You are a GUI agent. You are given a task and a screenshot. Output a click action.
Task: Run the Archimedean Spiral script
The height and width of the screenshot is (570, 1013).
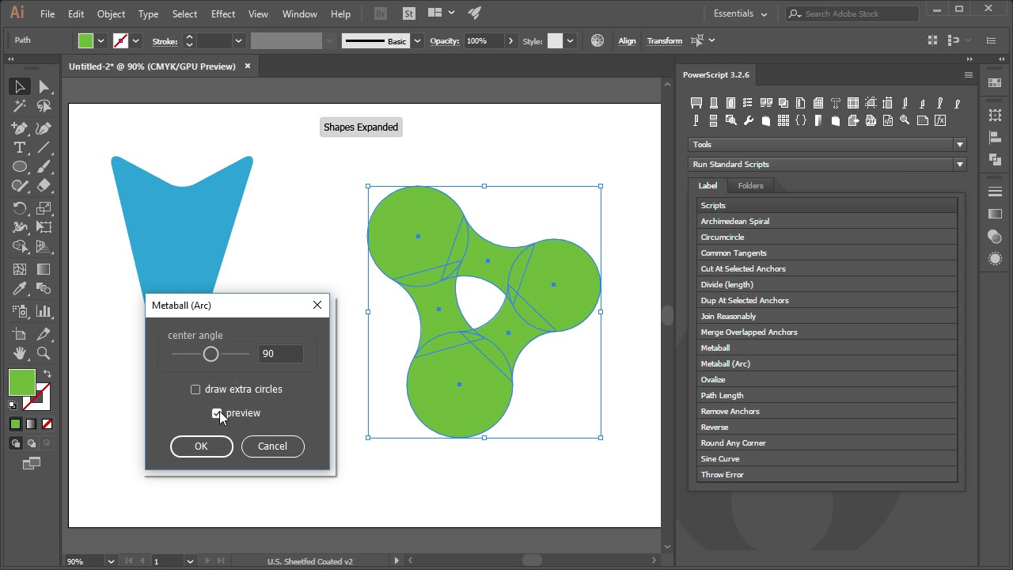coord(827,221)
